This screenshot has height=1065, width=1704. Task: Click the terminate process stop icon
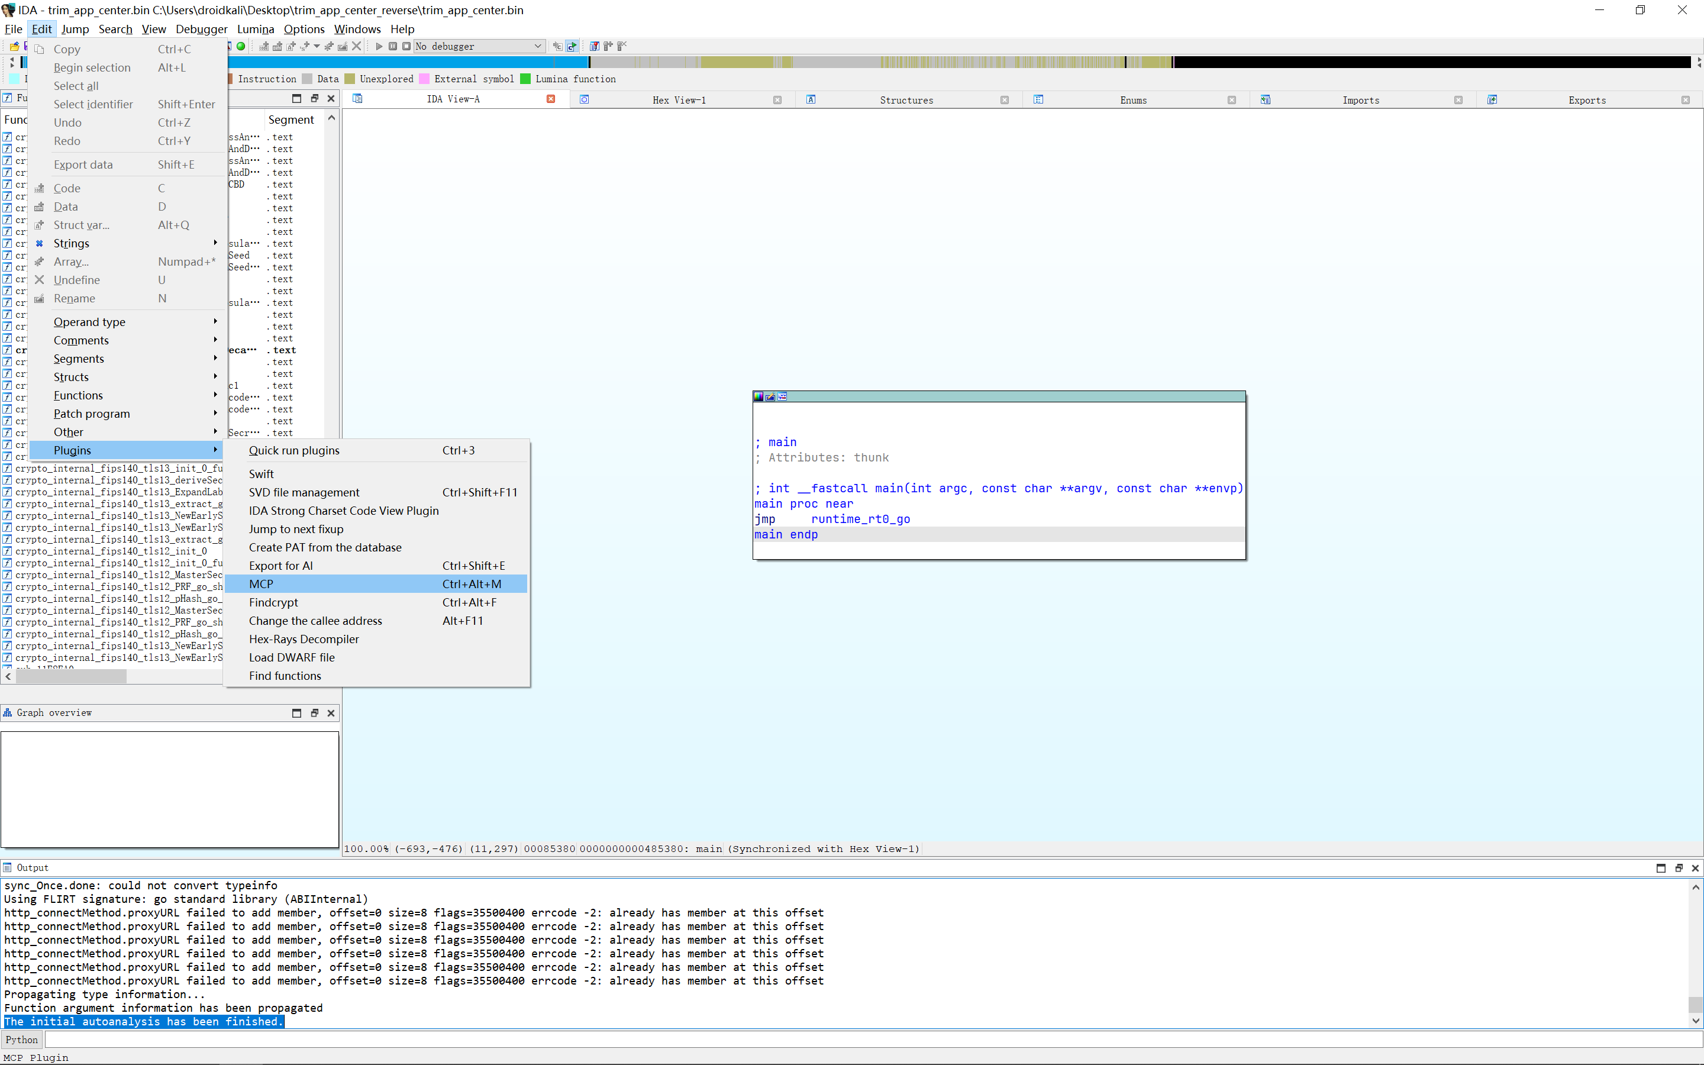[x=406, y=47]
